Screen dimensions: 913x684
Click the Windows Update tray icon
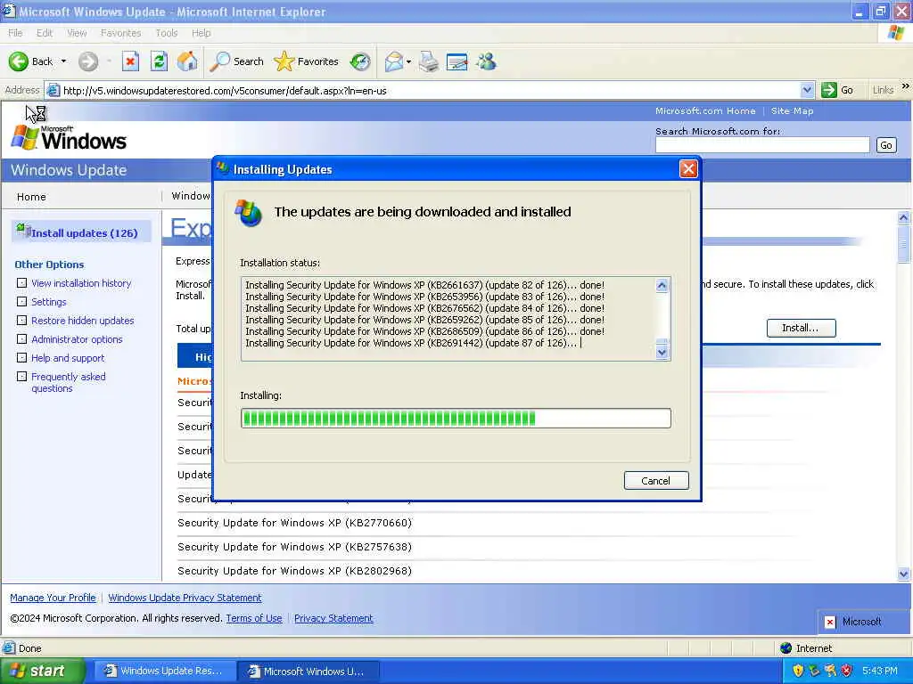pyautogui.click(x=830, y=671)
